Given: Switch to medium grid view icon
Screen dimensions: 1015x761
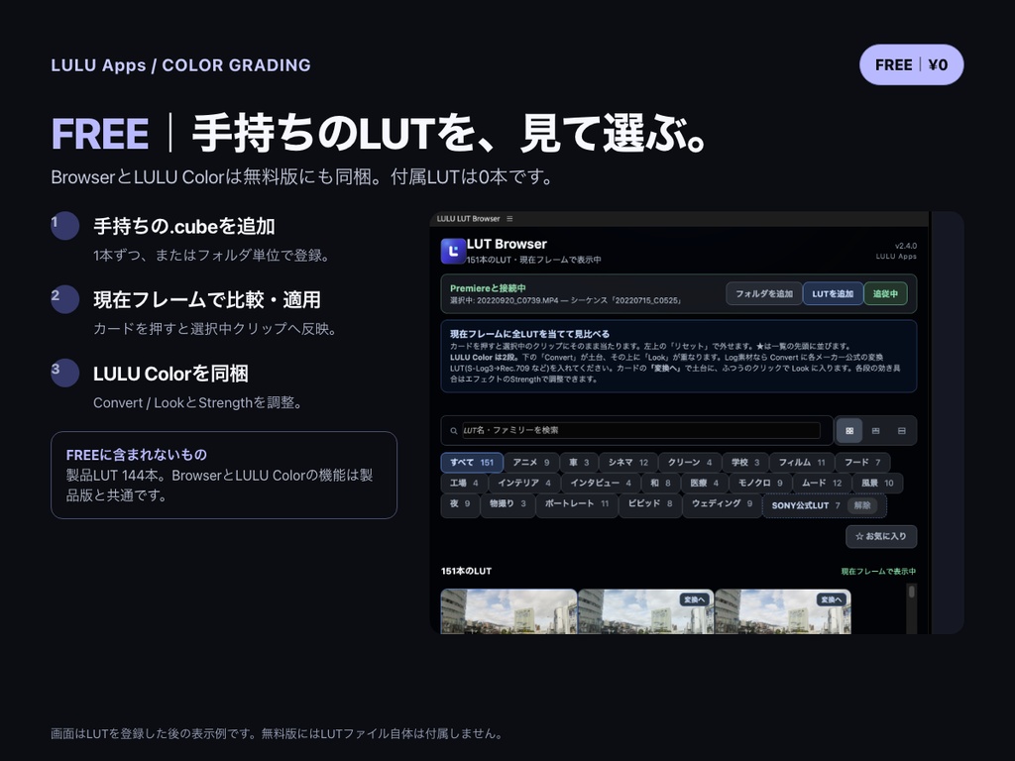Looking at the screenshot, I should [x=876, y=430].
